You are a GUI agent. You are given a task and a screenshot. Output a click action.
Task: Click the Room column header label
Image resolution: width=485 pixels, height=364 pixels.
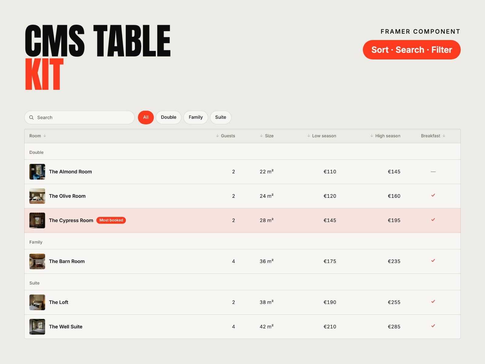(x=35, y=136)
